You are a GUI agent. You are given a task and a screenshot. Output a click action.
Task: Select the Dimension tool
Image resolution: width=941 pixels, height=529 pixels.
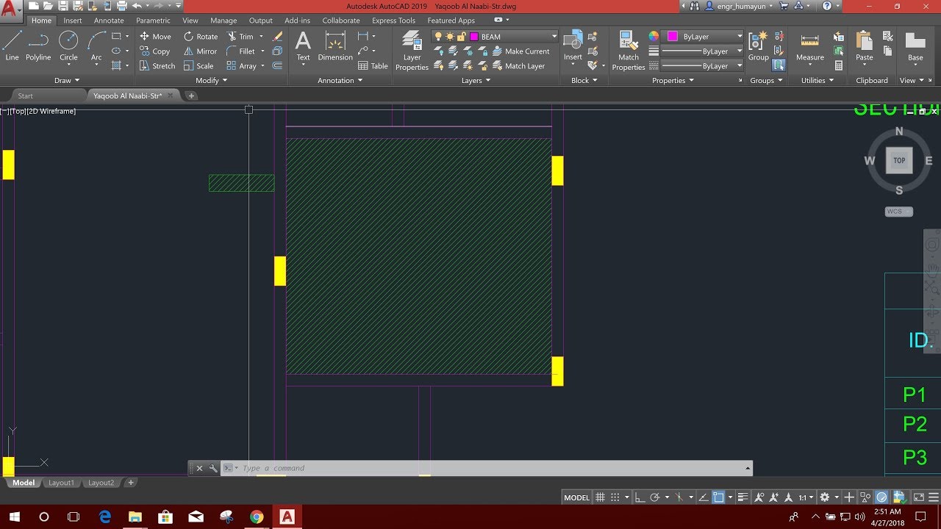click(x=335, y=46)
